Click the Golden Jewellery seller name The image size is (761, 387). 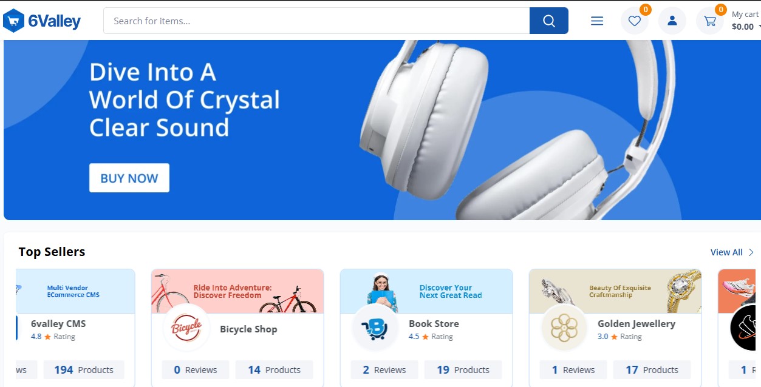tap(636, 324)
